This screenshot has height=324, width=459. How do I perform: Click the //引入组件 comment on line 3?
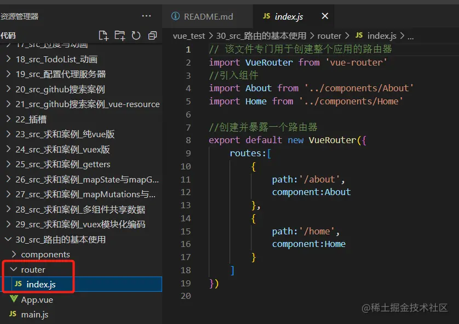[x=233, y=75]
